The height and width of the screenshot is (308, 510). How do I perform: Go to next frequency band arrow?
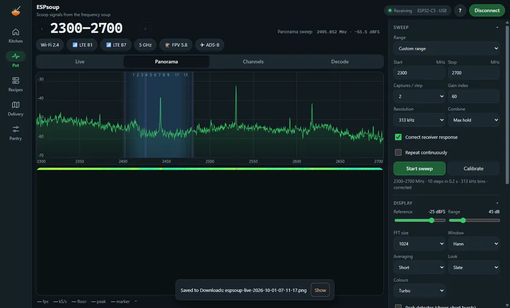coord(145,29)
